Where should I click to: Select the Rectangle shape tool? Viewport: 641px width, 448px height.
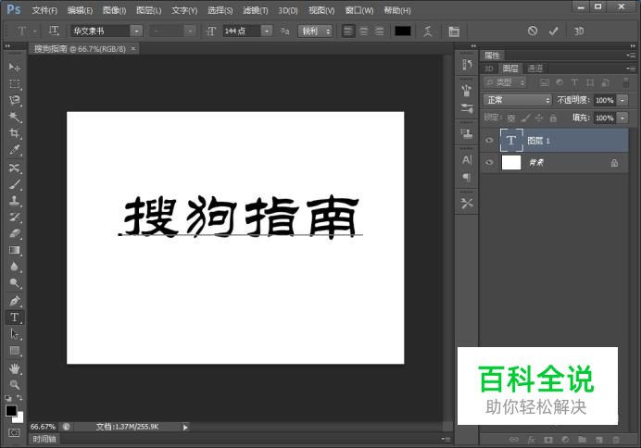click(14, 351)
